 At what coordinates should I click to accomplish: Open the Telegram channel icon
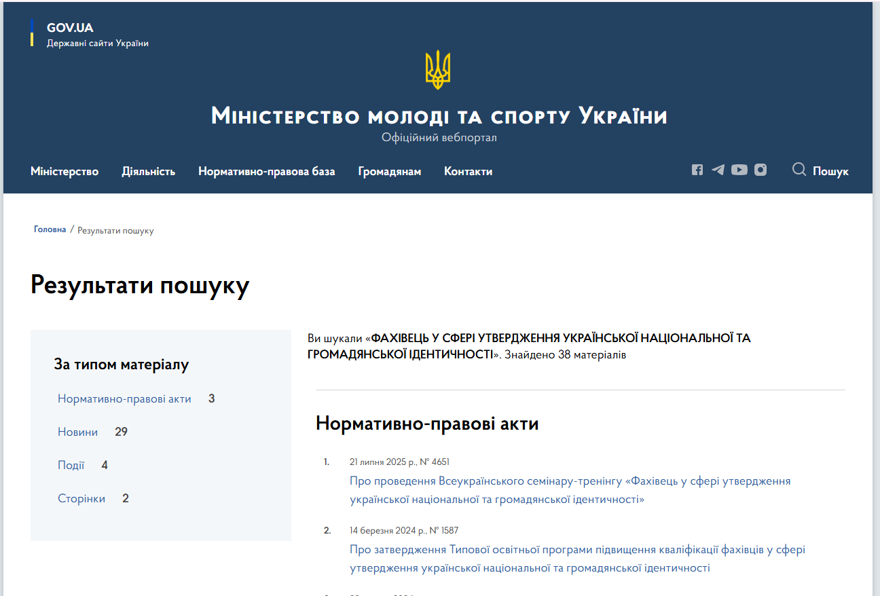718,170
